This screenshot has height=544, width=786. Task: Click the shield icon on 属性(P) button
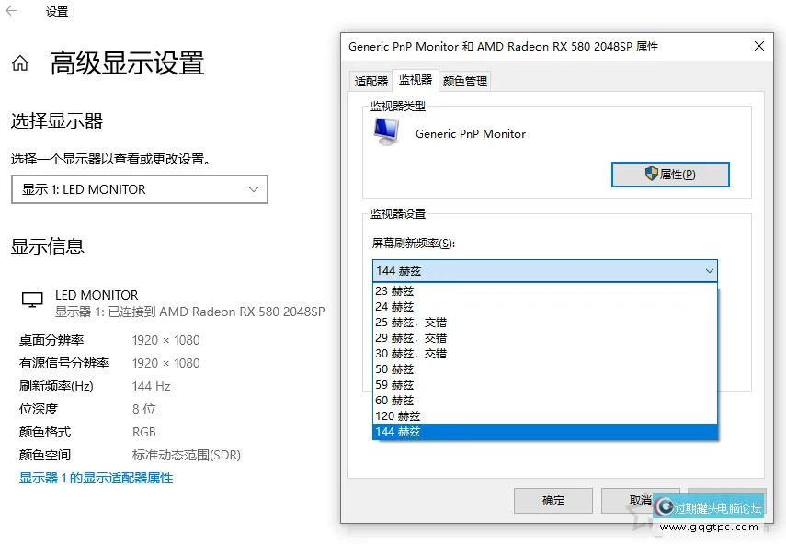click(650, 174)
